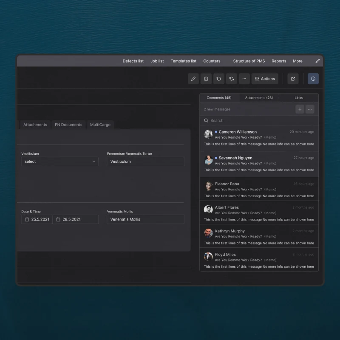Viewport: 340px width, 340px height.
Task: Toggle the info panel icon
Action: click(313, 79)
